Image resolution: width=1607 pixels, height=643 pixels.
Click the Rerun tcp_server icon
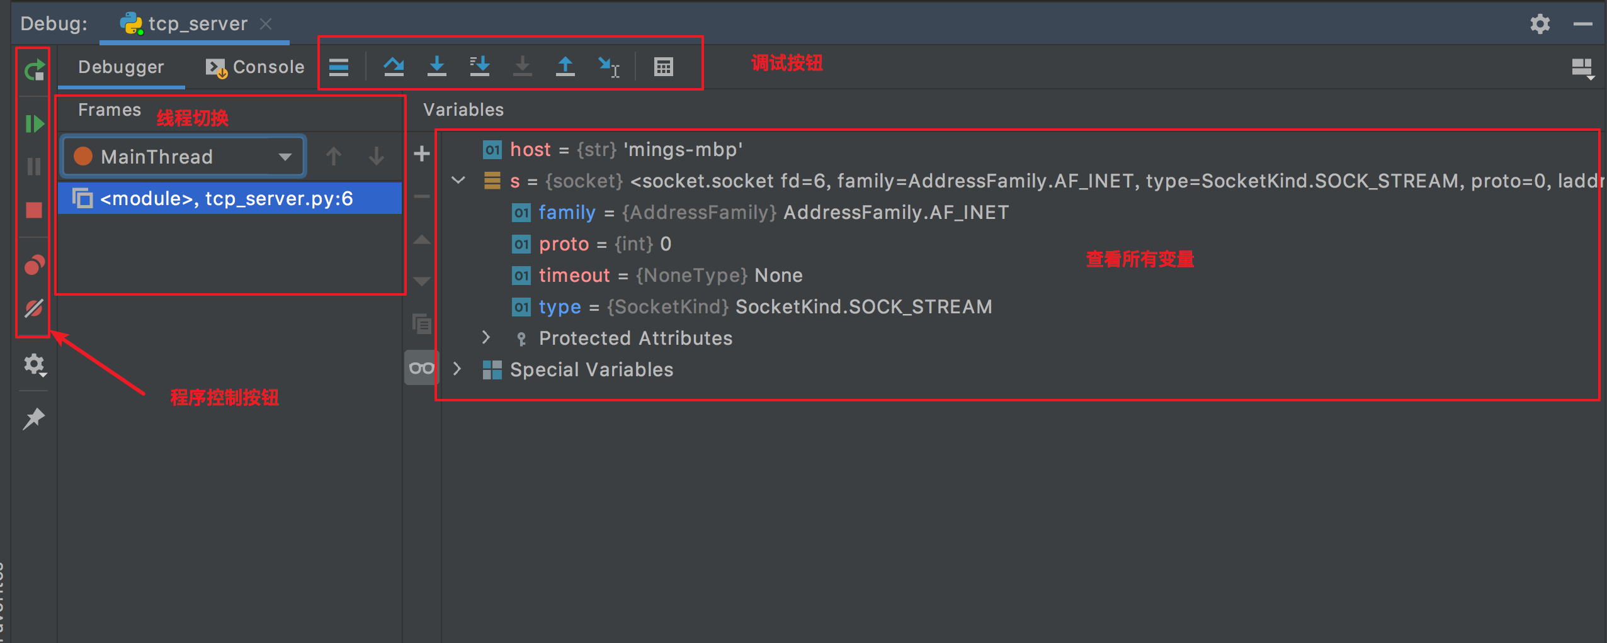pos(34,70)
